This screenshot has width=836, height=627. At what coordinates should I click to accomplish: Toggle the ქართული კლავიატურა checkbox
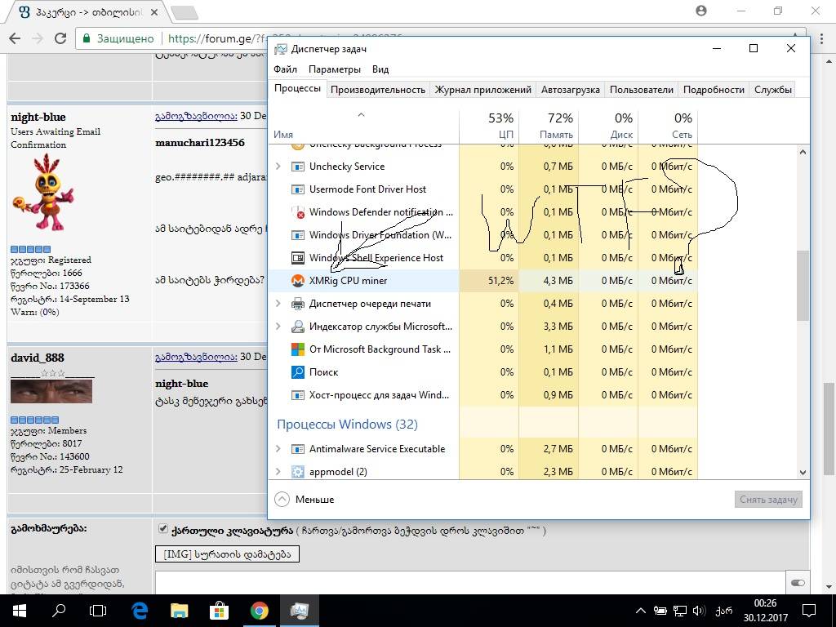[163, 529]
